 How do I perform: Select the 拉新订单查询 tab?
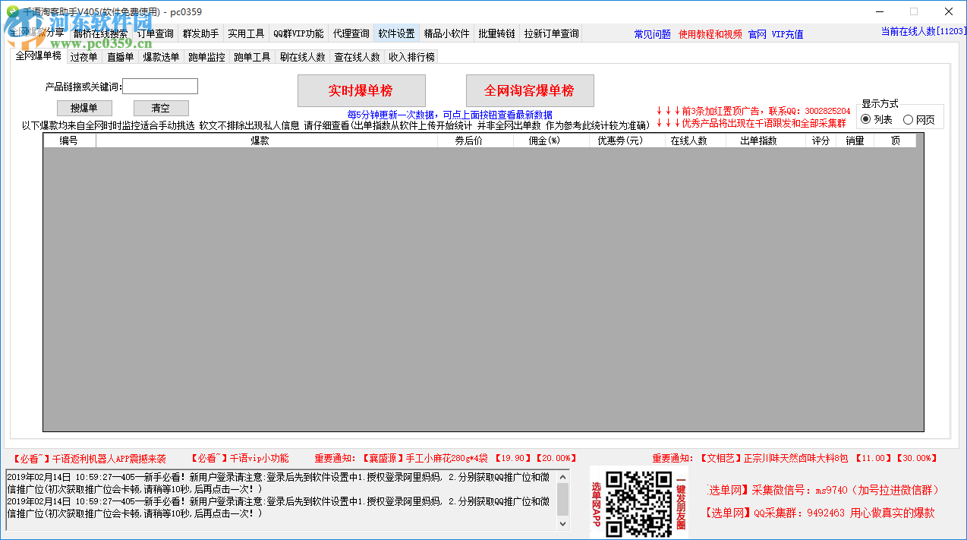[551, 33]
